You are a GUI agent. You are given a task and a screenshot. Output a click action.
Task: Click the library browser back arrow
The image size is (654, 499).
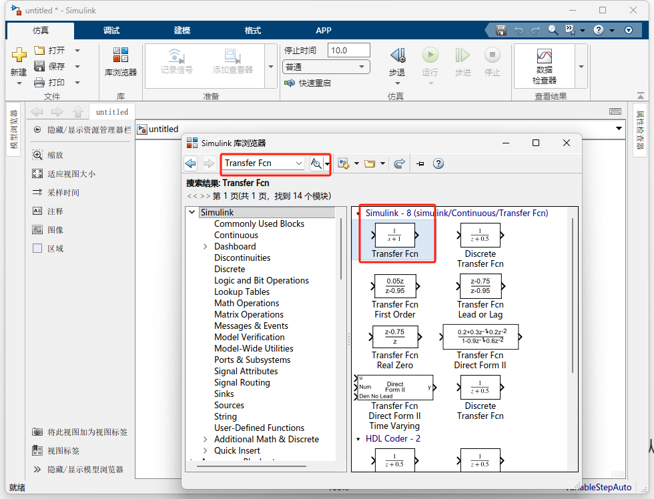[x=191, y=163]
